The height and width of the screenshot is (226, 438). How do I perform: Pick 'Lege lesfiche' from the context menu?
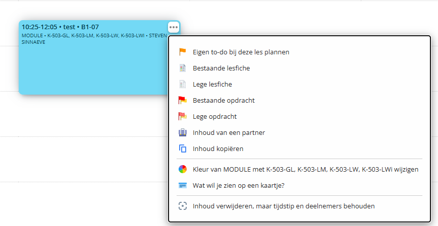[212, 84]
